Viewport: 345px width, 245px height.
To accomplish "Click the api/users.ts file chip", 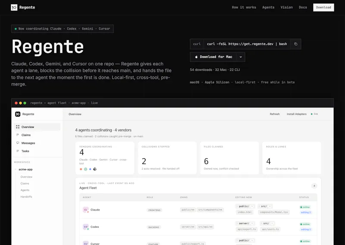I will click(x=270, y=229).
